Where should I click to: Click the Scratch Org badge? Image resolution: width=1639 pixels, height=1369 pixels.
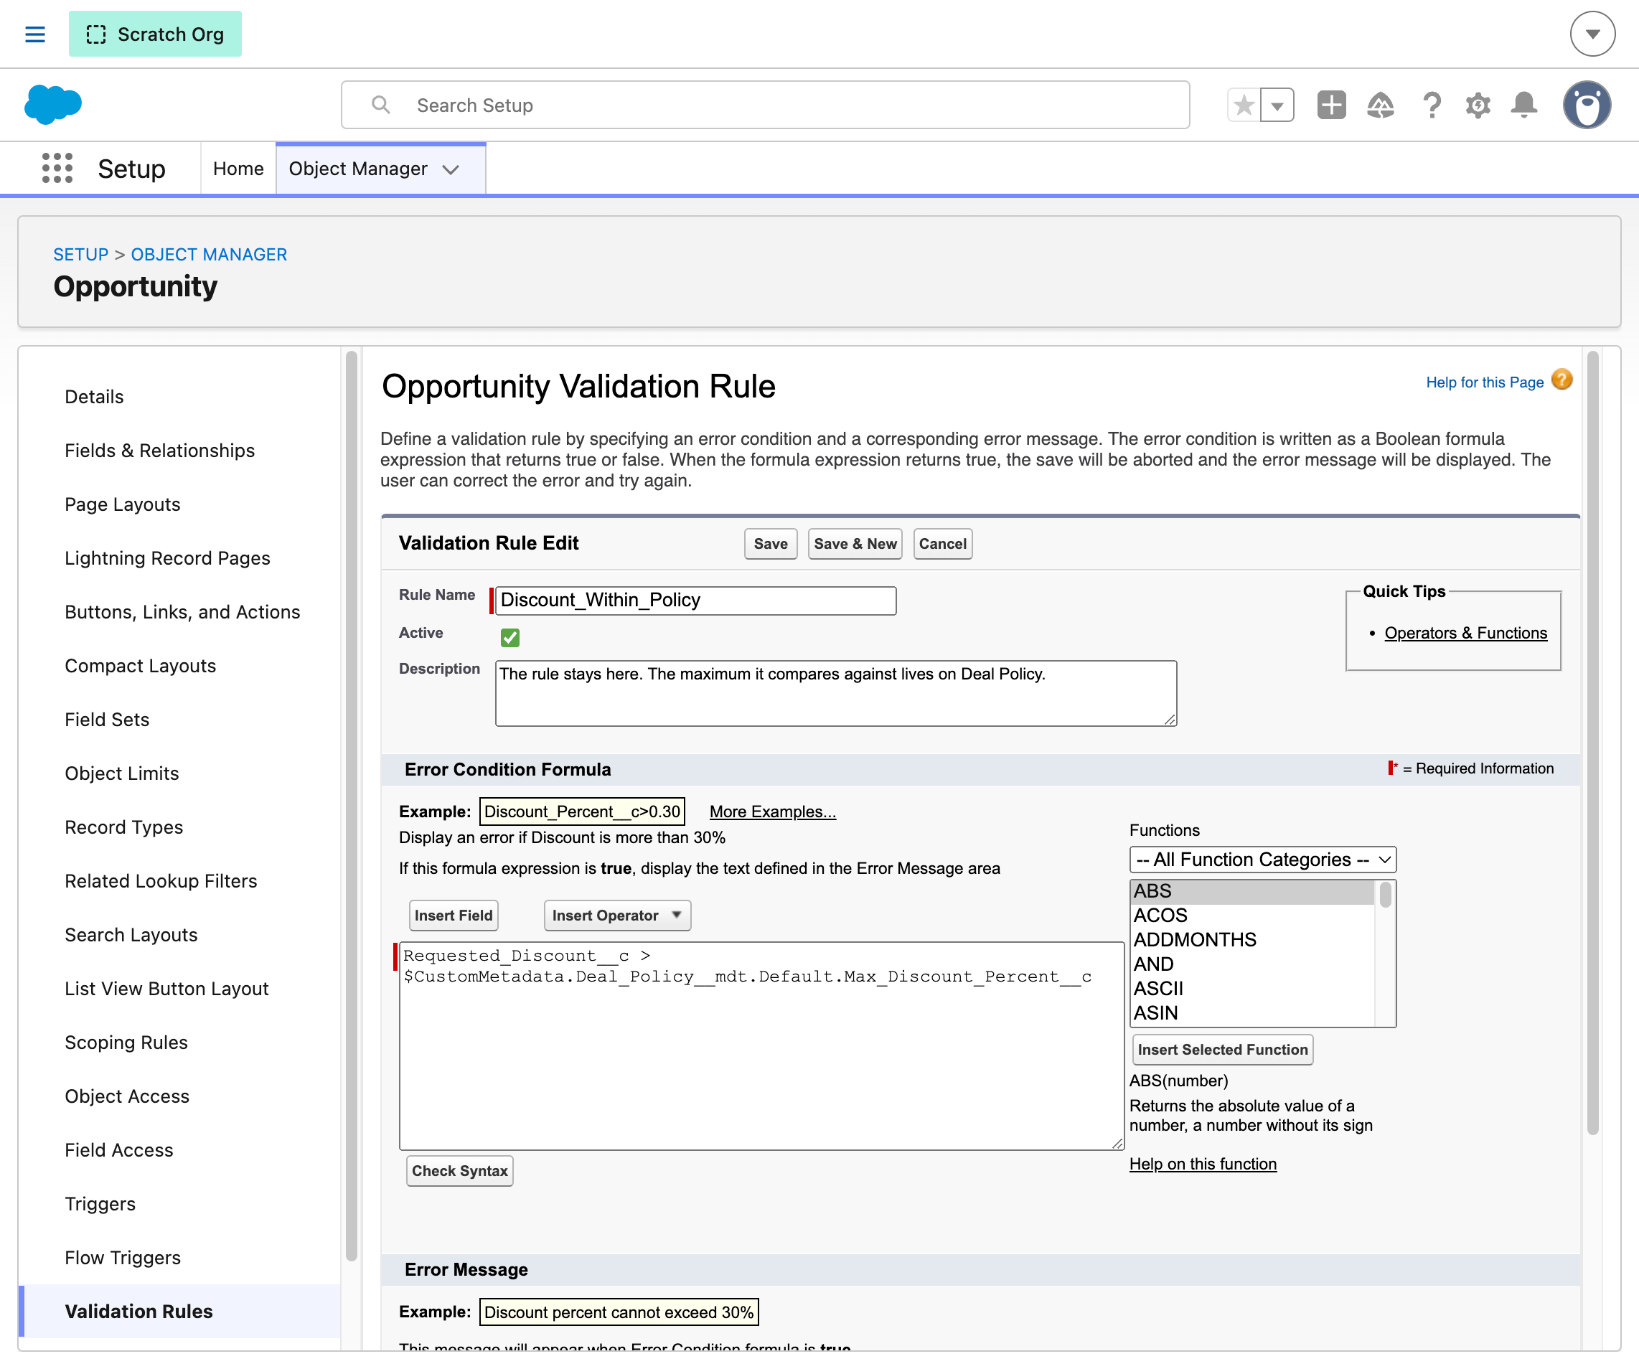tap(155, 34)
